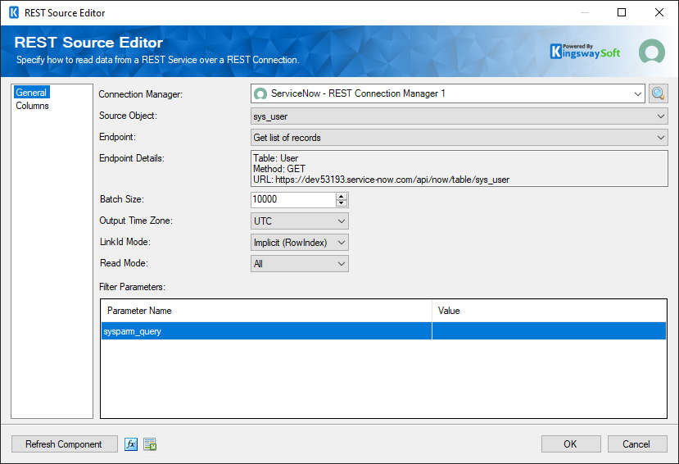This screenshot has height=464, width=679.
Task: Expand the LinkId Mode dropdown
Action: (x=299, y=242)
